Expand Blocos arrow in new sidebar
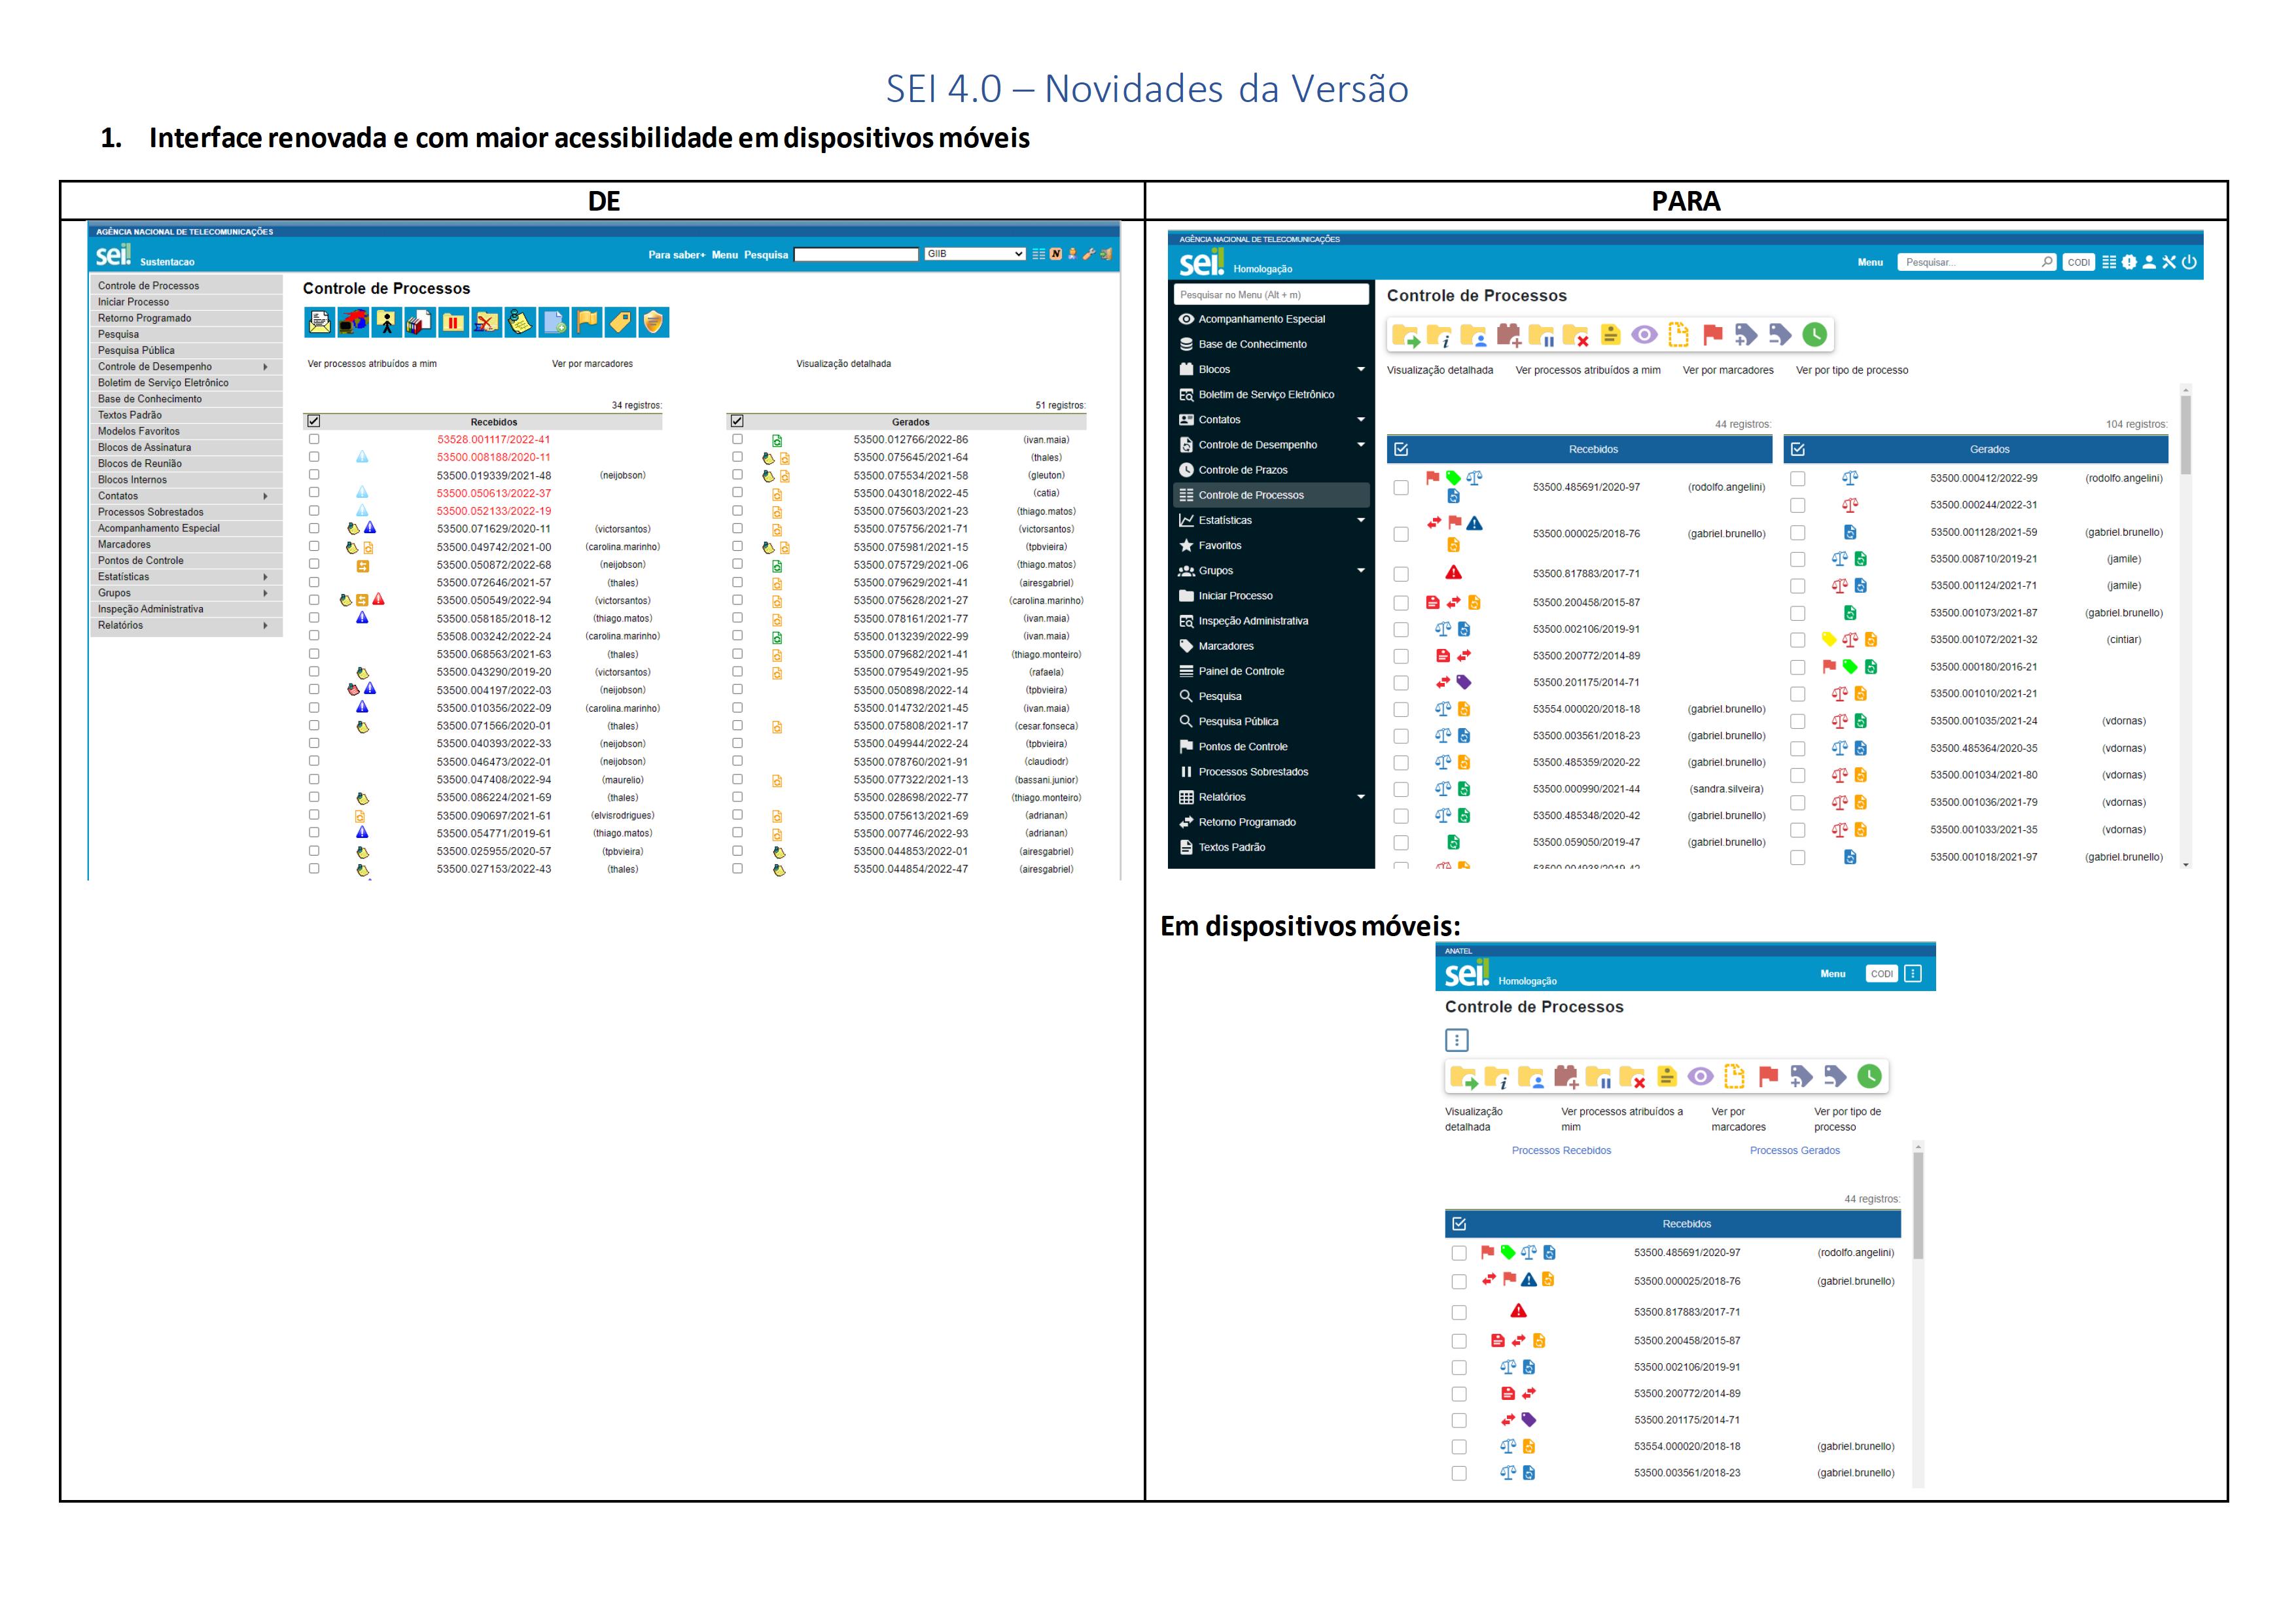 [1361, 369]
